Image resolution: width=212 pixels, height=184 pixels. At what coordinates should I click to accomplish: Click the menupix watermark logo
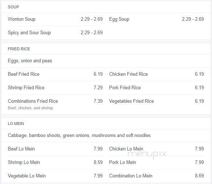pyautogui.click(x=147, y=154)
